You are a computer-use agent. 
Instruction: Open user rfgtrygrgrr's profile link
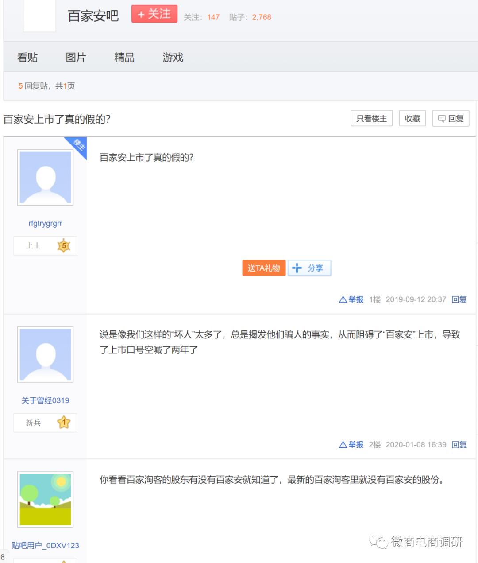click(x=45, y=224)
